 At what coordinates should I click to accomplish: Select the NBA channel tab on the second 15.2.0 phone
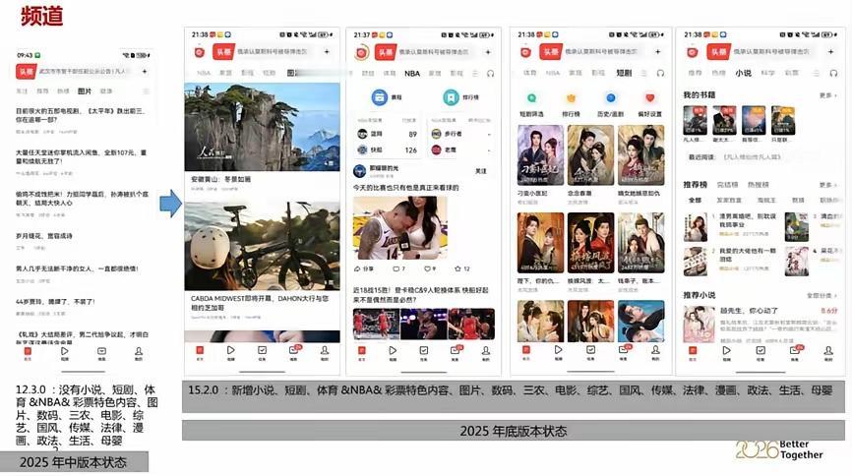click(412, 73)
